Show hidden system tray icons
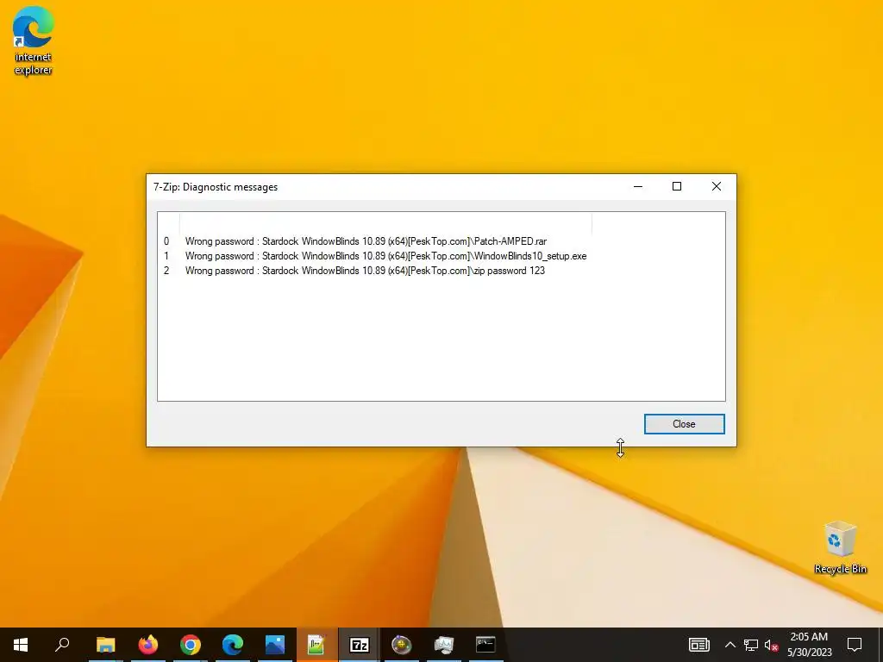This screenshot has height=662, width=883. [x=730, y=645]
